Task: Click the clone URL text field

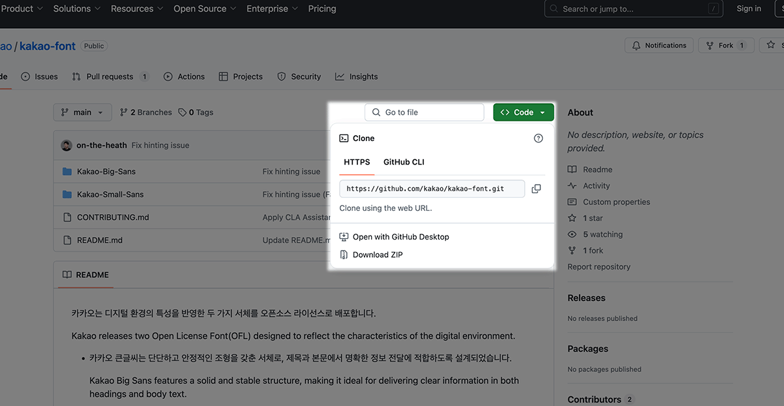Action: click(432, 189)
